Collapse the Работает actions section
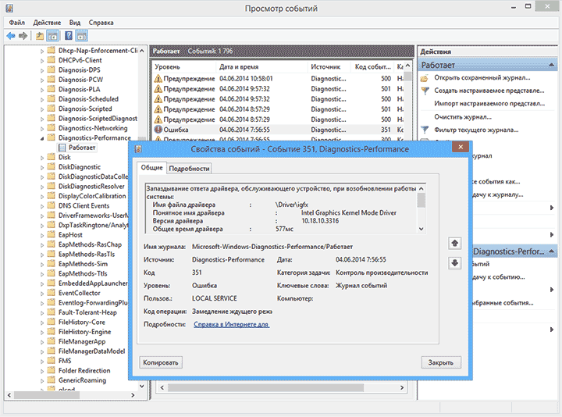The height and width of the screenshot is (417, 562). coord(551,65)
